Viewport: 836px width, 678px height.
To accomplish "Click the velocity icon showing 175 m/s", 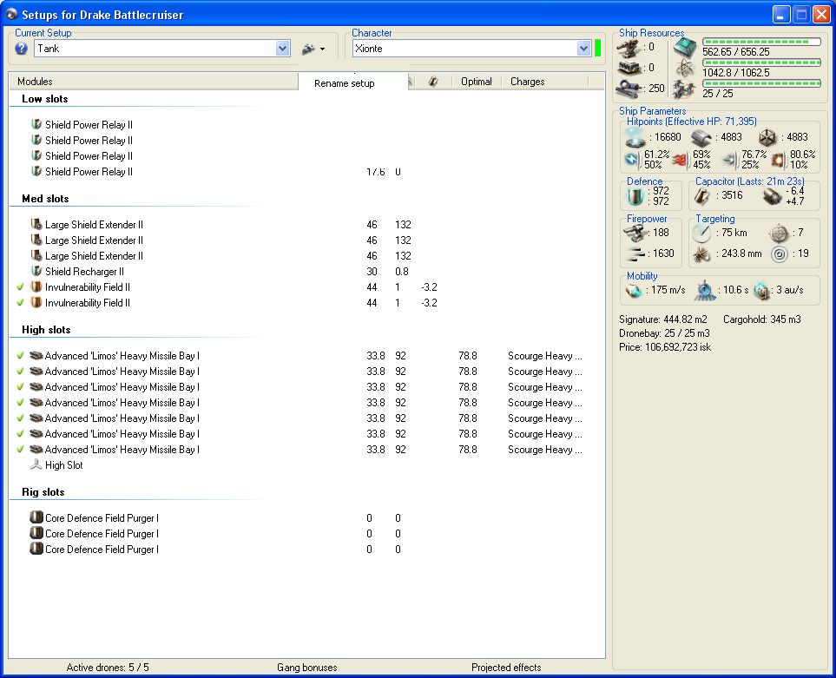I will tap(635, 291).
